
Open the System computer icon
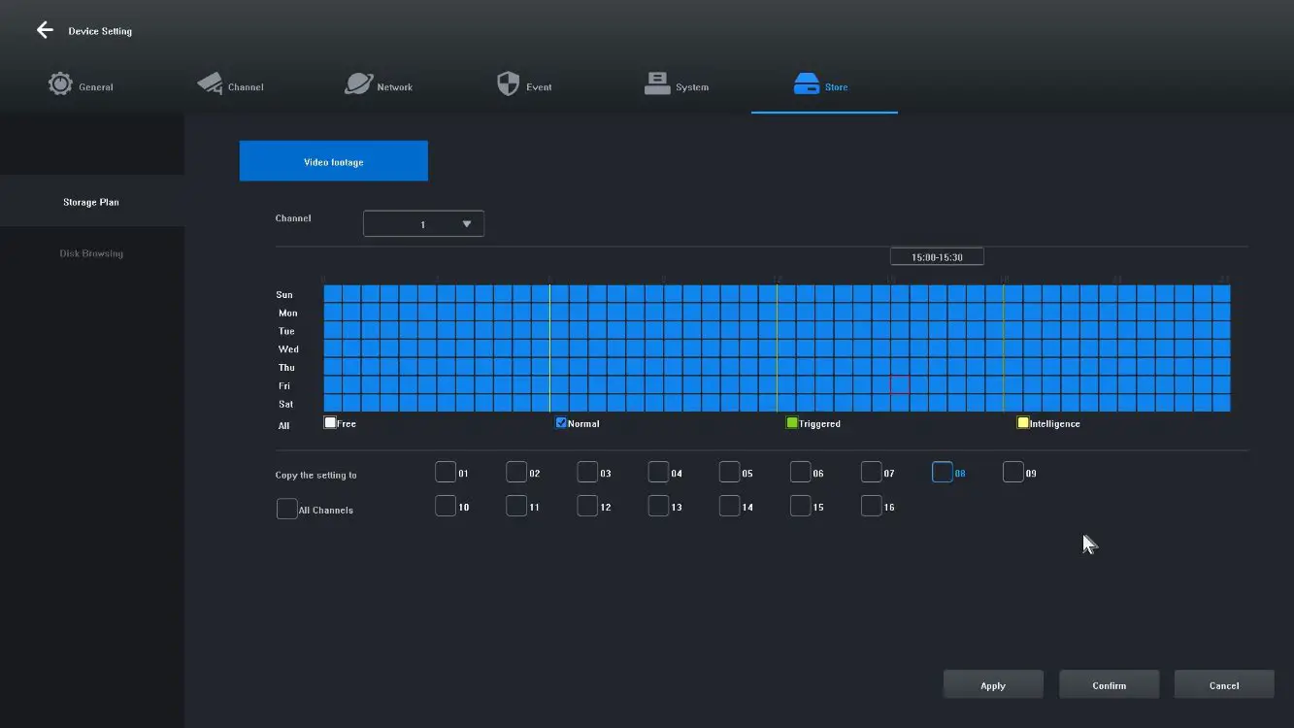click(657, 84)
